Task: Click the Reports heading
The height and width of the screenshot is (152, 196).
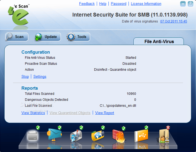Action: pyautogui.click(x=30, y=88)
